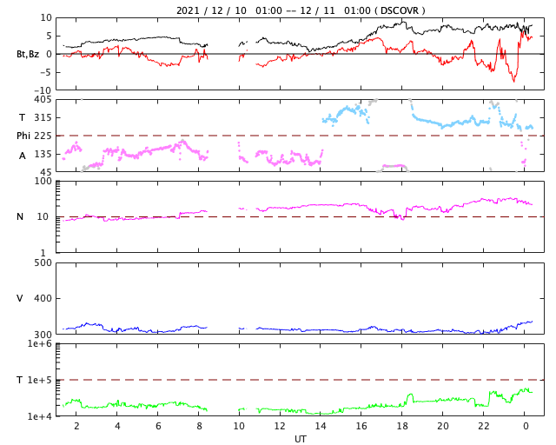Viewport: 556px width, 445px height.
Task: Select the 1e+4 temperature tick label
Action: coord(40,416)
